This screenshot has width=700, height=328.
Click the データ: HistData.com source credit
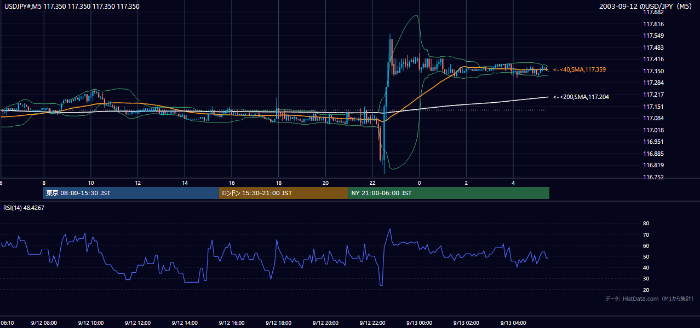point(650,298)
